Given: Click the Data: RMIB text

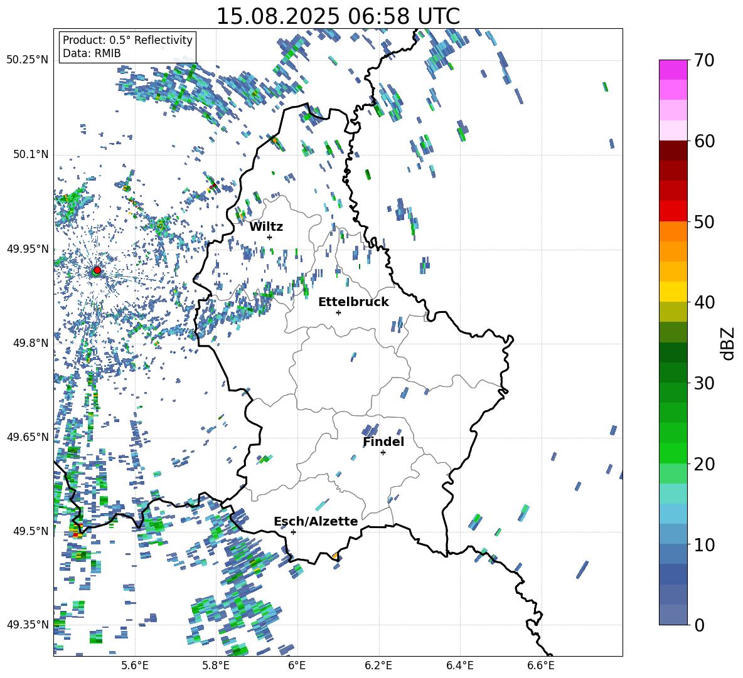Looking at the screenshot, I should pyautogui.click(x=92, y=53).
